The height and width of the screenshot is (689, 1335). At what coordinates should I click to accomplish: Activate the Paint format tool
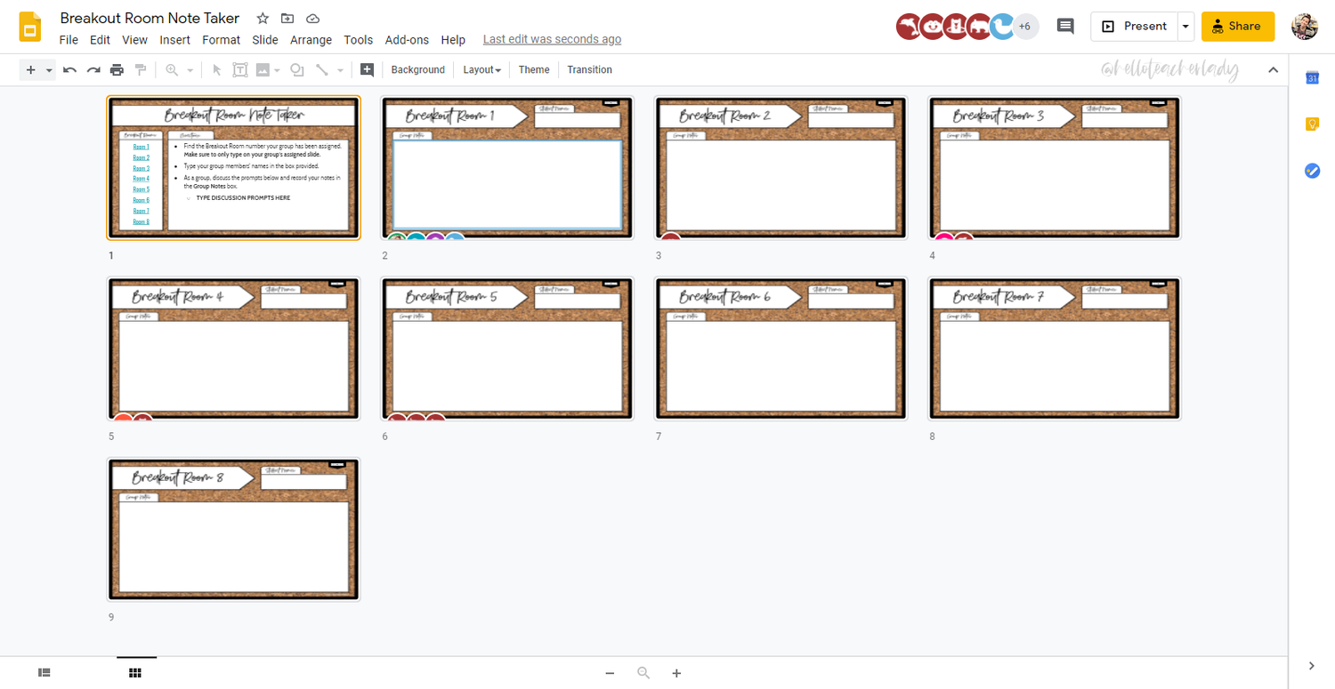click(141, 69)
